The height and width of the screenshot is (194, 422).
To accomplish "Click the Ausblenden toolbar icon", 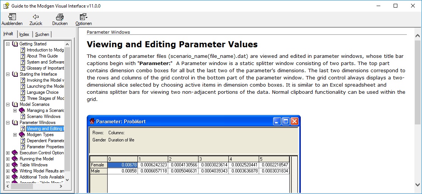I will click(12, 17).
